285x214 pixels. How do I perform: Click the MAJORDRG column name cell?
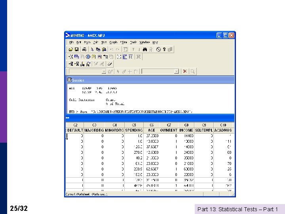94,130
